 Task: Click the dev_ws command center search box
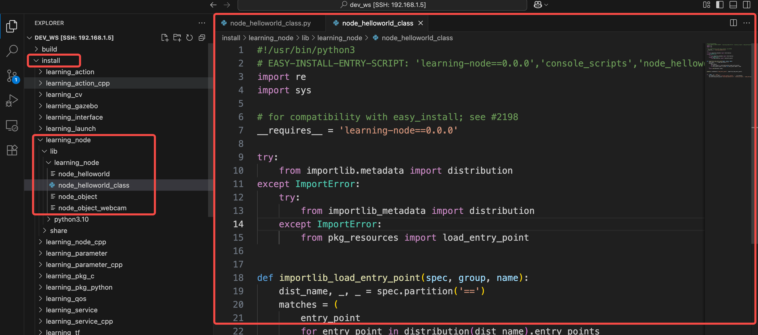[x=382, y=5]
